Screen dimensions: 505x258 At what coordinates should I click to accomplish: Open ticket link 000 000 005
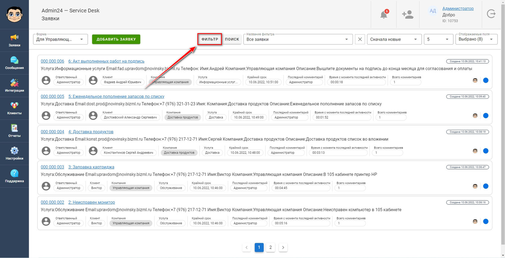tap(52, 96)
